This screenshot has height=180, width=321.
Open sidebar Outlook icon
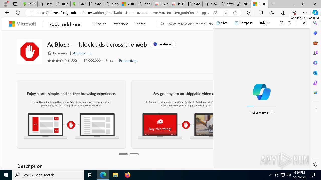(x=315, y=73)
